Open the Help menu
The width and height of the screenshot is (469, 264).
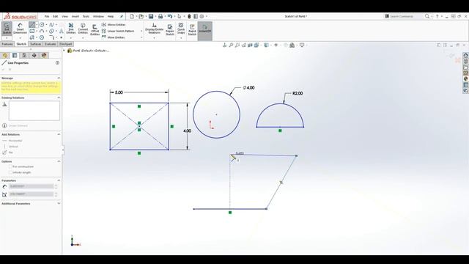pos(111,16)
